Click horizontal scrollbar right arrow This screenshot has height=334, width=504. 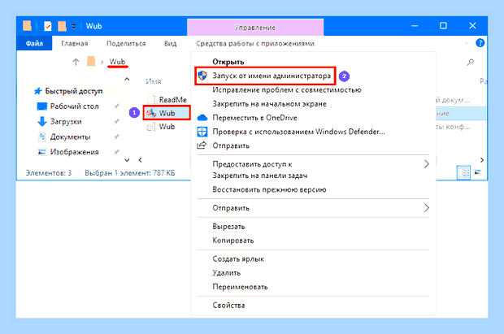[x=482, y=160]
